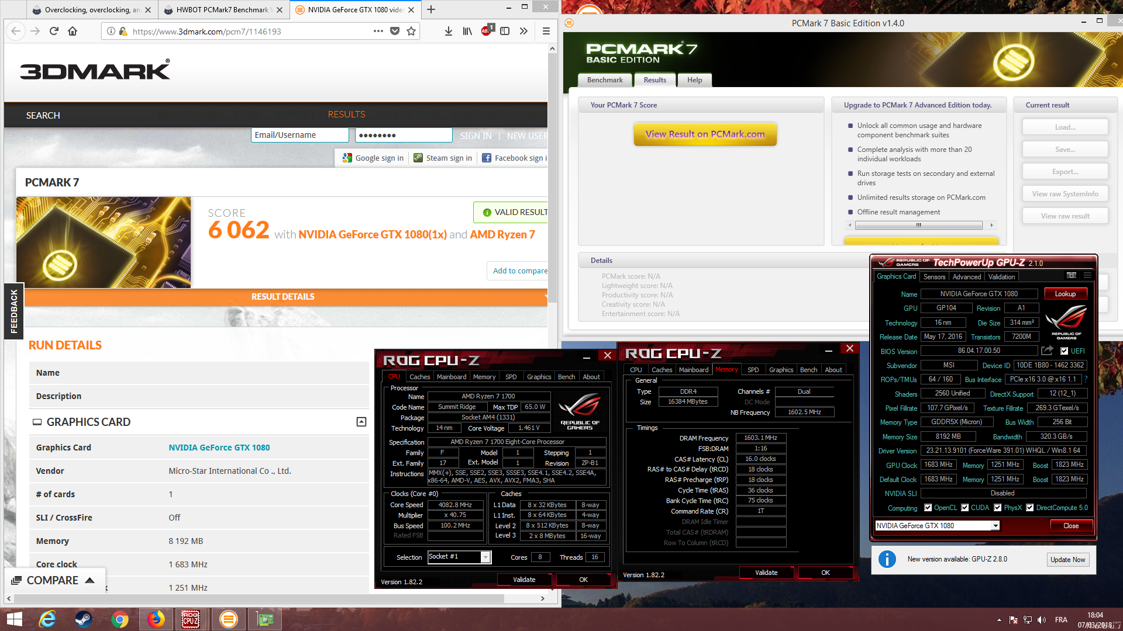Open Steam from the taskbar
Viewport: 1123px width, 631px height.
[84, 619]
